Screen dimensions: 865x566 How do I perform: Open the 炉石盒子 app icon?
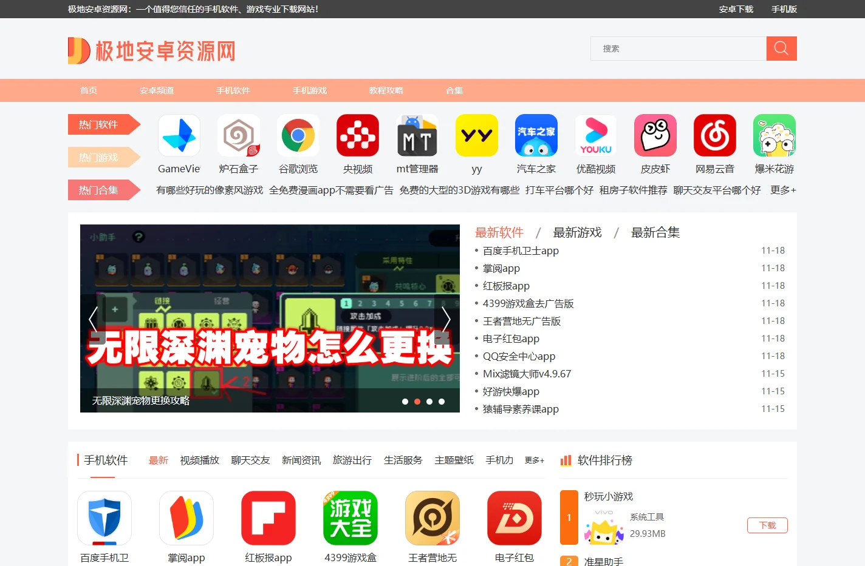coord(239,135)
